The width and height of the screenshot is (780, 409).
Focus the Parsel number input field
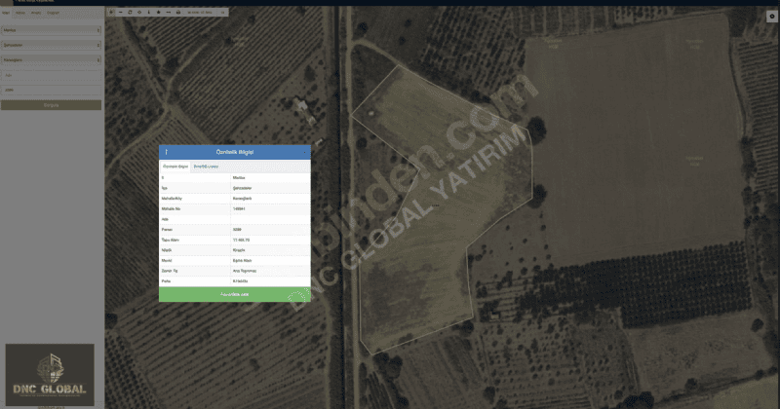[x=52, y=90]
